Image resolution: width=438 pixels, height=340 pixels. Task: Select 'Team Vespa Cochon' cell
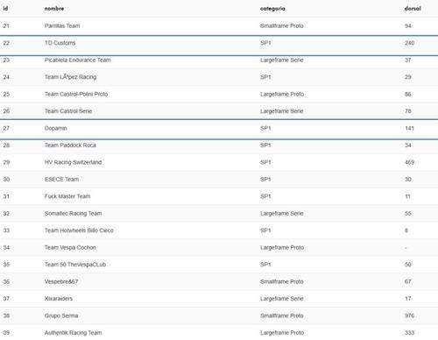70,247
